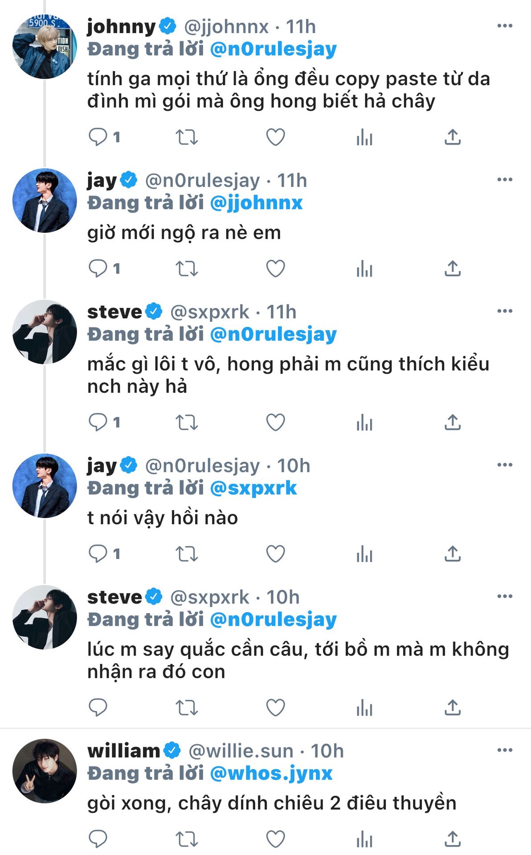This screenshot has width=531, height=855.
Task: View analytics of william's tweet
Action: point(364,839)
